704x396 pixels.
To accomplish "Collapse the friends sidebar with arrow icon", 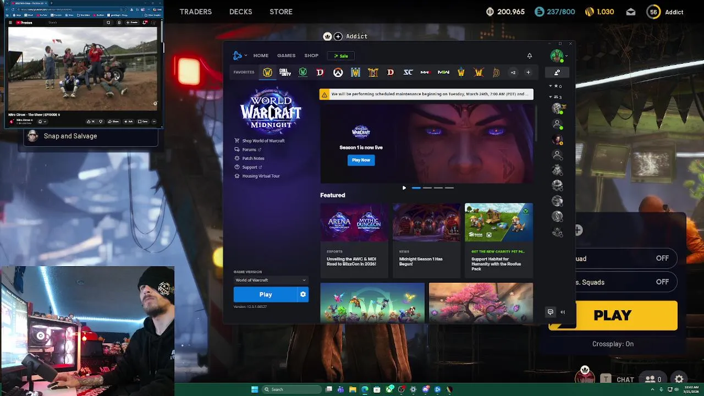I will (563, 312).
